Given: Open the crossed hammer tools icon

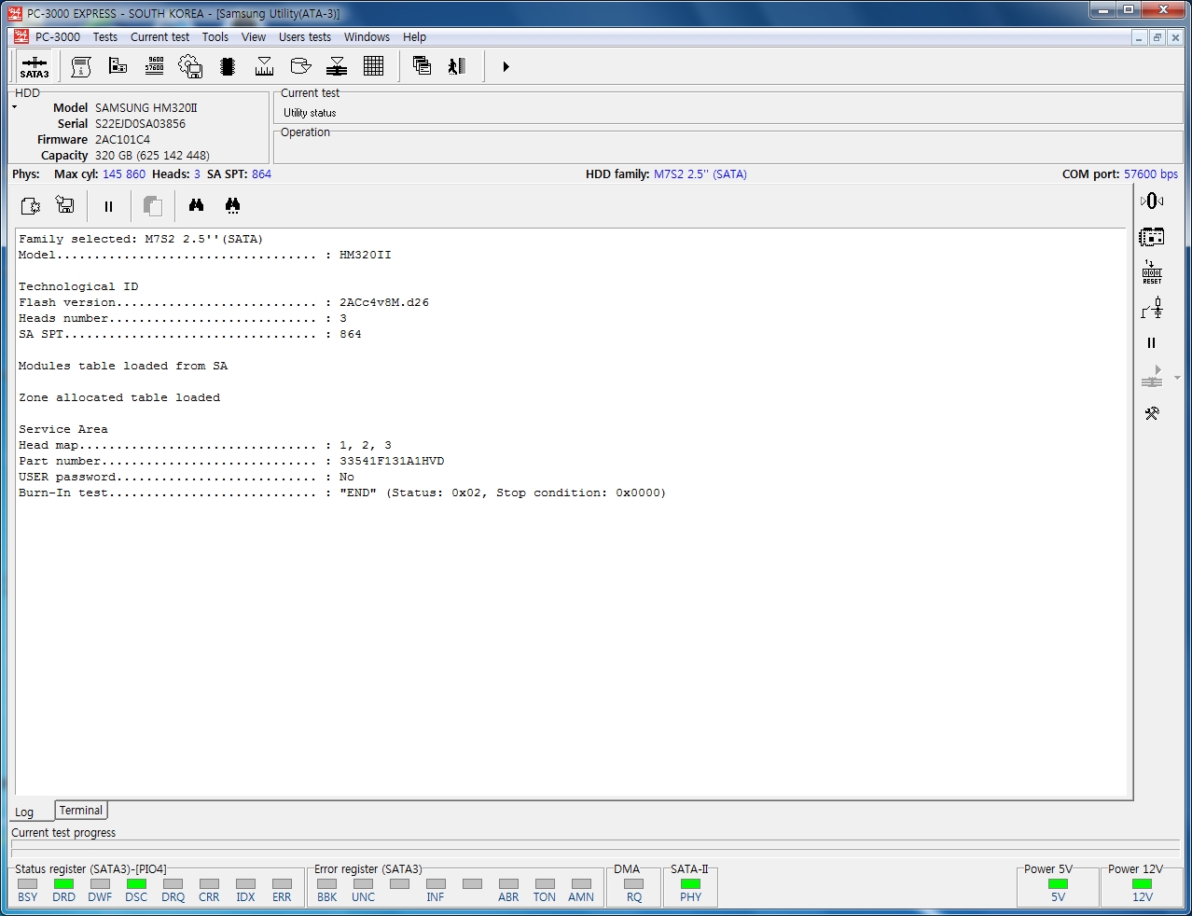Looking at the screenshot, I should pos(1152,413).
